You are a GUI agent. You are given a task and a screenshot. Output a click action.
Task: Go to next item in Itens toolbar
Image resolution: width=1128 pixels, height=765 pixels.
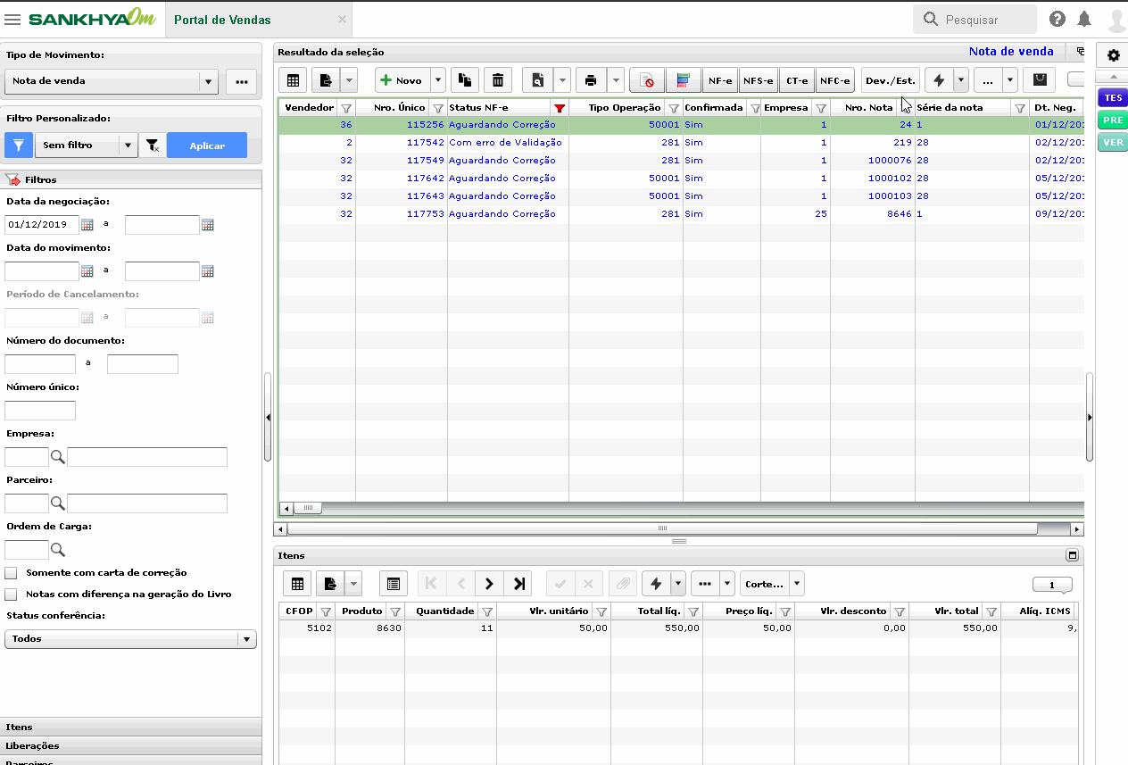click(489, 584)
